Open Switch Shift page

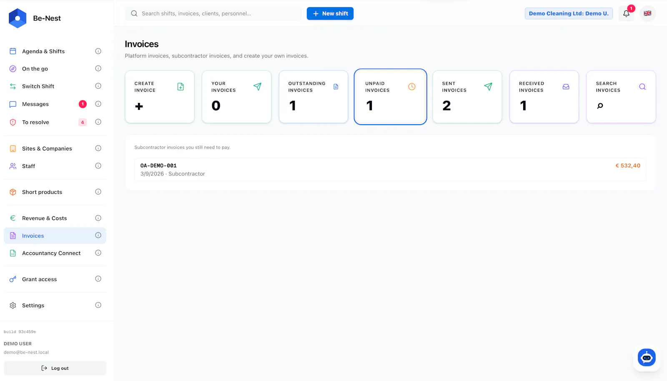(55, 86)
